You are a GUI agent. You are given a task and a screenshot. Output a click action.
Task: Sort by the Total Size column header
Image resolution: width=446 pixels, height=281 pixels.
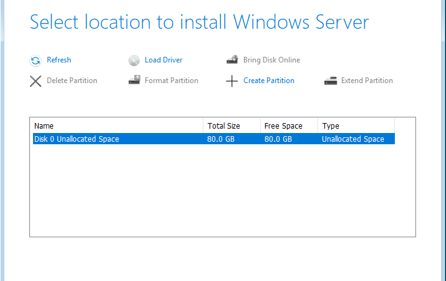click(232, 126)
